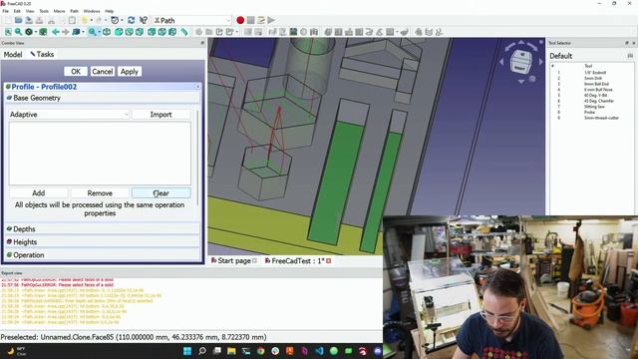Open Windows taskbar Search
This screenshot has width=638, height=359.
pos(201,351)
